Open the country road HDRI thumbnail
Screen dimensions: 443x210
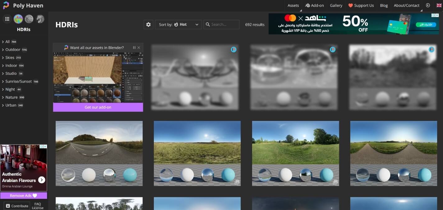point(99,154)
